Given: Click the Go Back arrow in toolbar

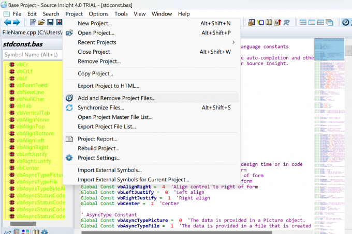Looking at the screenshot, I should tap(8, 22).
